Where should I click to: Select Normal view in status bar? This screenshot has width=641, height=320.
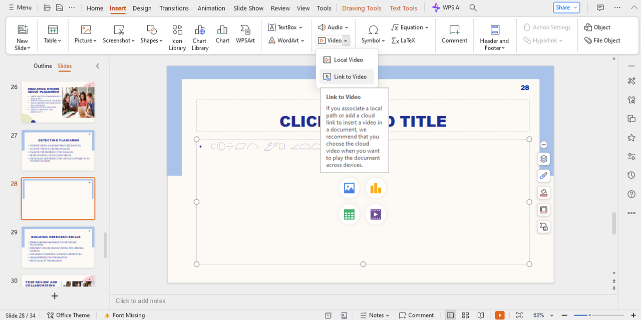click(450, 315)
